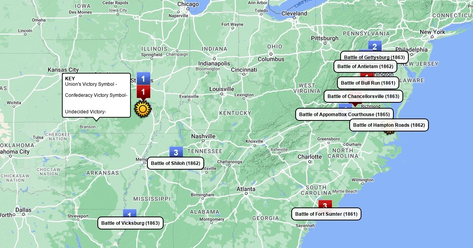The height and width of the screenshot is (248, 473).
Task: Click the Atlanta city label on the map
Action: point(246,189)
